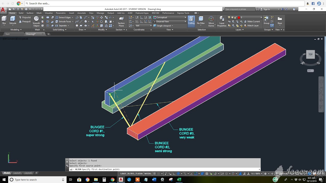326x183 pixels.
Task: Click the Base view icon
Action: 280,20
